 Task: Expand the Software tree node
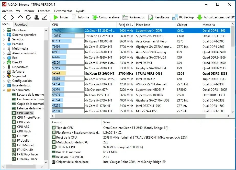(x=4, y=72)
